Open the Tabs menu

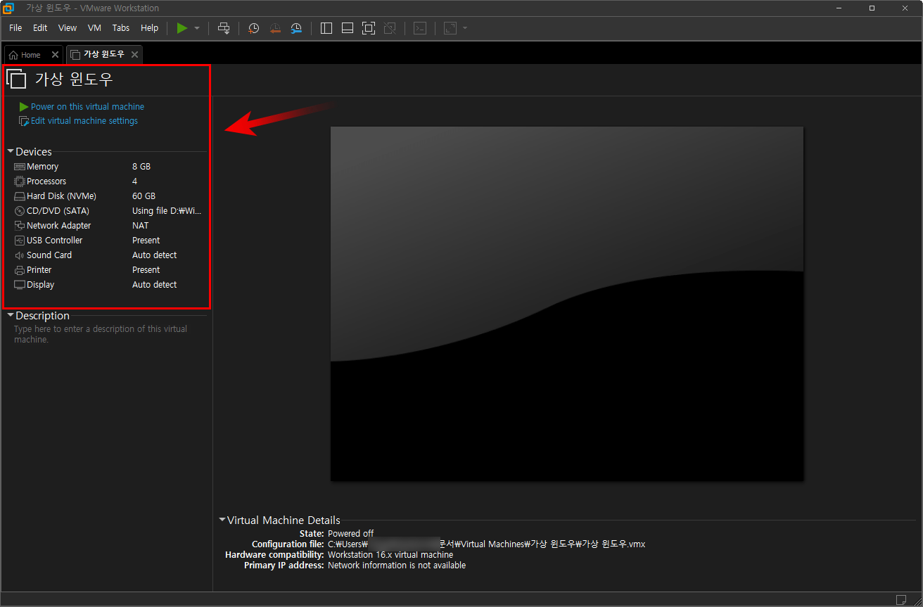click(121, 28)
